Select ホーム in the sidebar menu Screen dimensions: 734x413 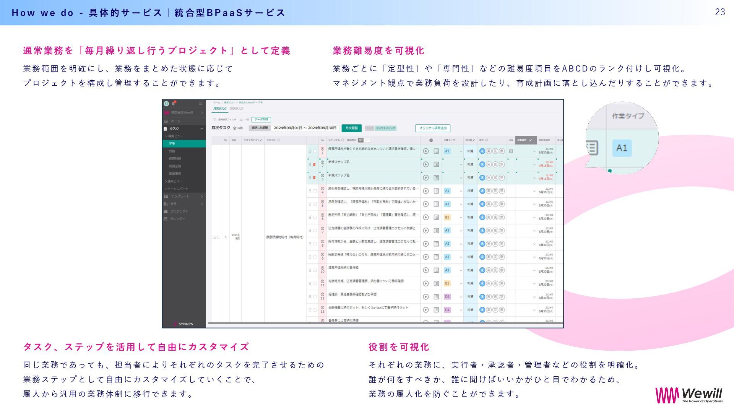175,121
